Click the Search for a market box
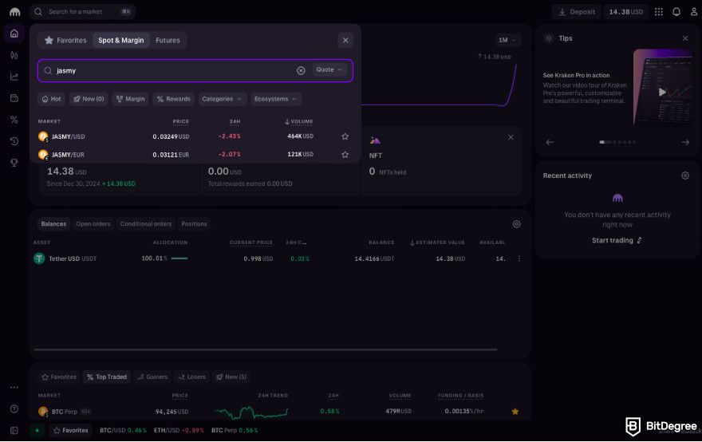This screenshot has height=442, width=702. pyautogui.click(x=82, y=12)
